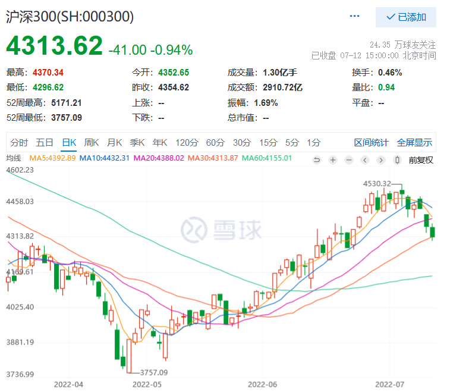Open the three-dot more options menu

coord(354,17)
